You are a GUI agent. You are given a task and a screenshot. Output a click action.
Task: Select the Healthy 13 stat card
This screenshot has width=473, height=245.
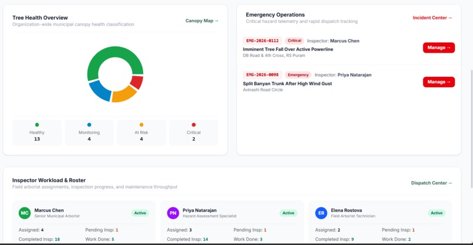pyautogui.click(x=37, y=132)
